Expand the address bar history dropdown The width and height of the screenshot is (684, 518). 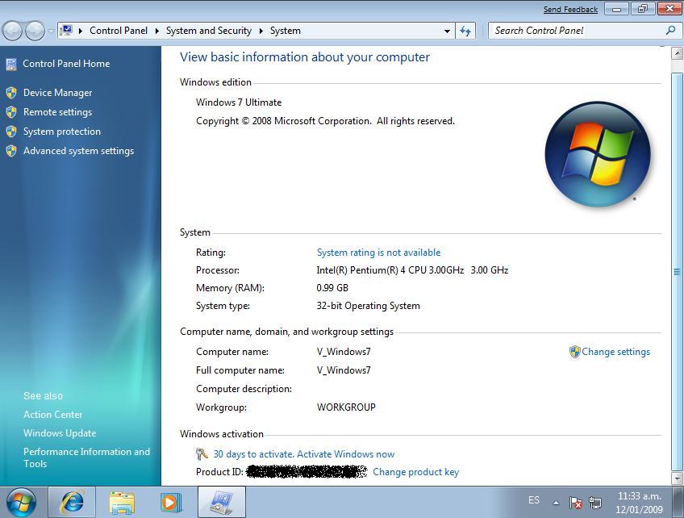click(x=447, y=31)
